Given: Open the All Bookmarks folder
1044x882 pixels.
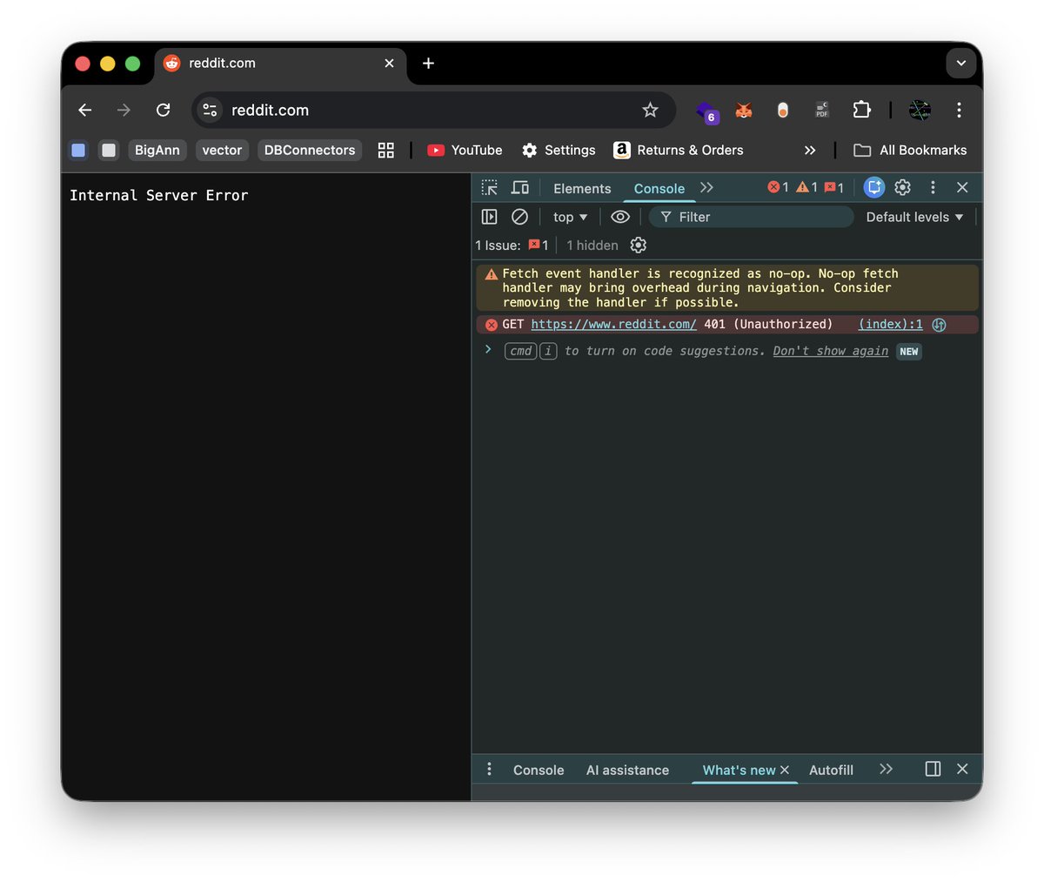Looking at the screenshot, I should 910,150.
